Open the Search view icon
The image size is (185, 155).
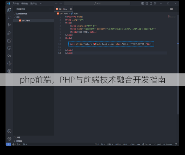tap(9, 18)
